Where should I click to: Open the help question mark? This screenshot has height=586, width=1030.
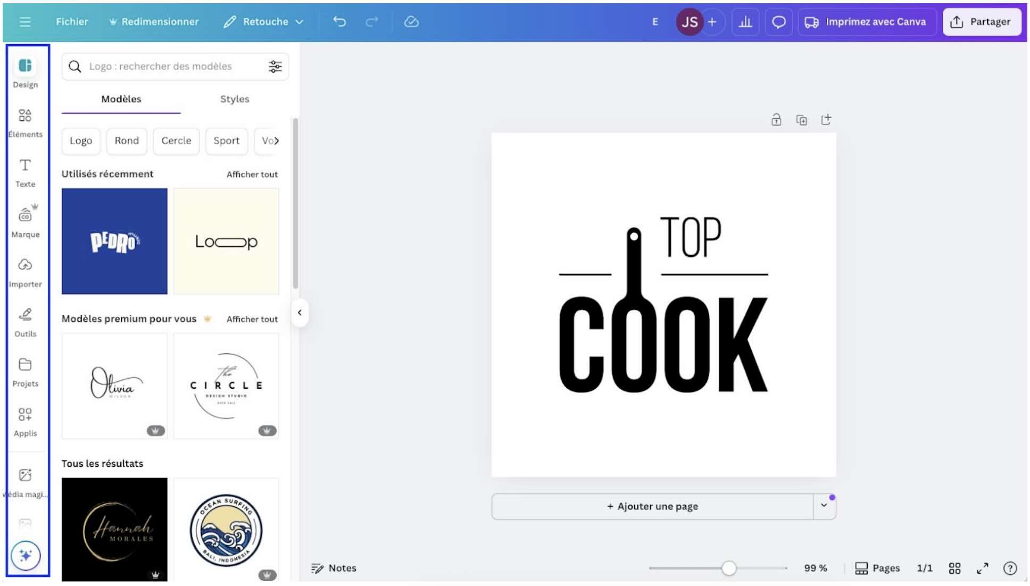[x=1010, y=568]
